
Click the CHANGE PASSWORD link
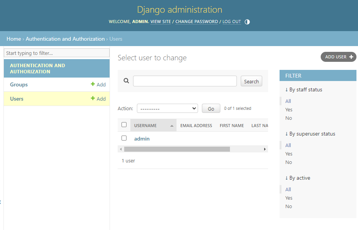196,22
